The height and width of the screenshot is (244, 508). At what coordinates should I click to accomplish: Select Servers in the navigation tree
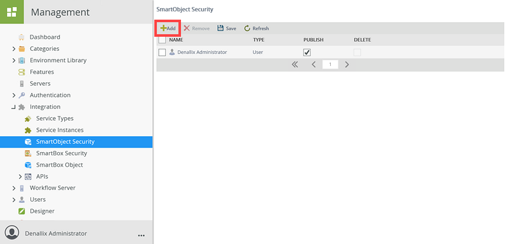coord(40,84)
